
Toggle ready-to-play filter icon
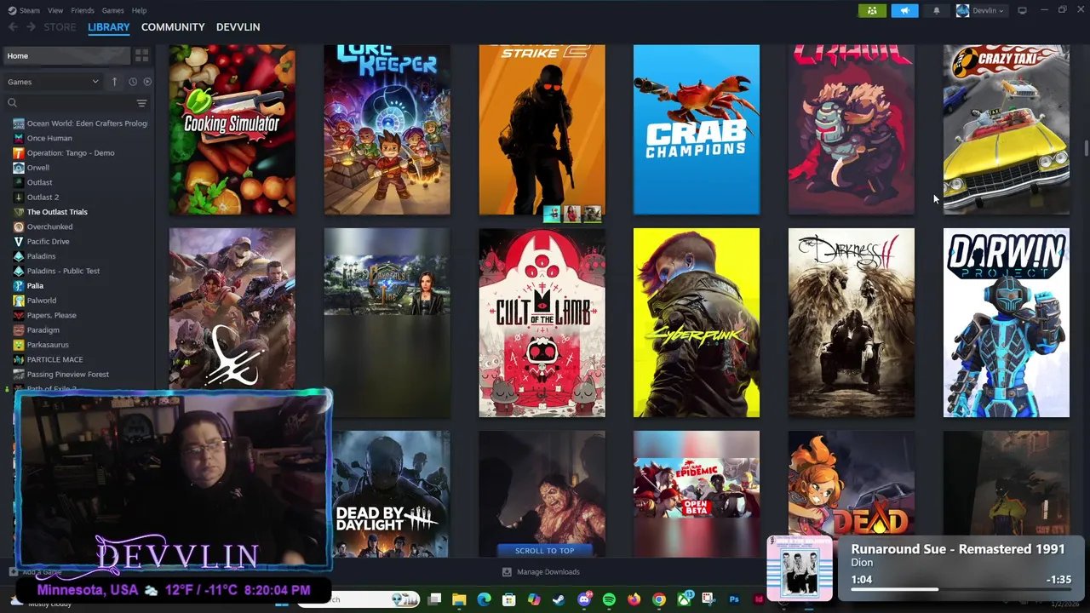tap(147, 82)
